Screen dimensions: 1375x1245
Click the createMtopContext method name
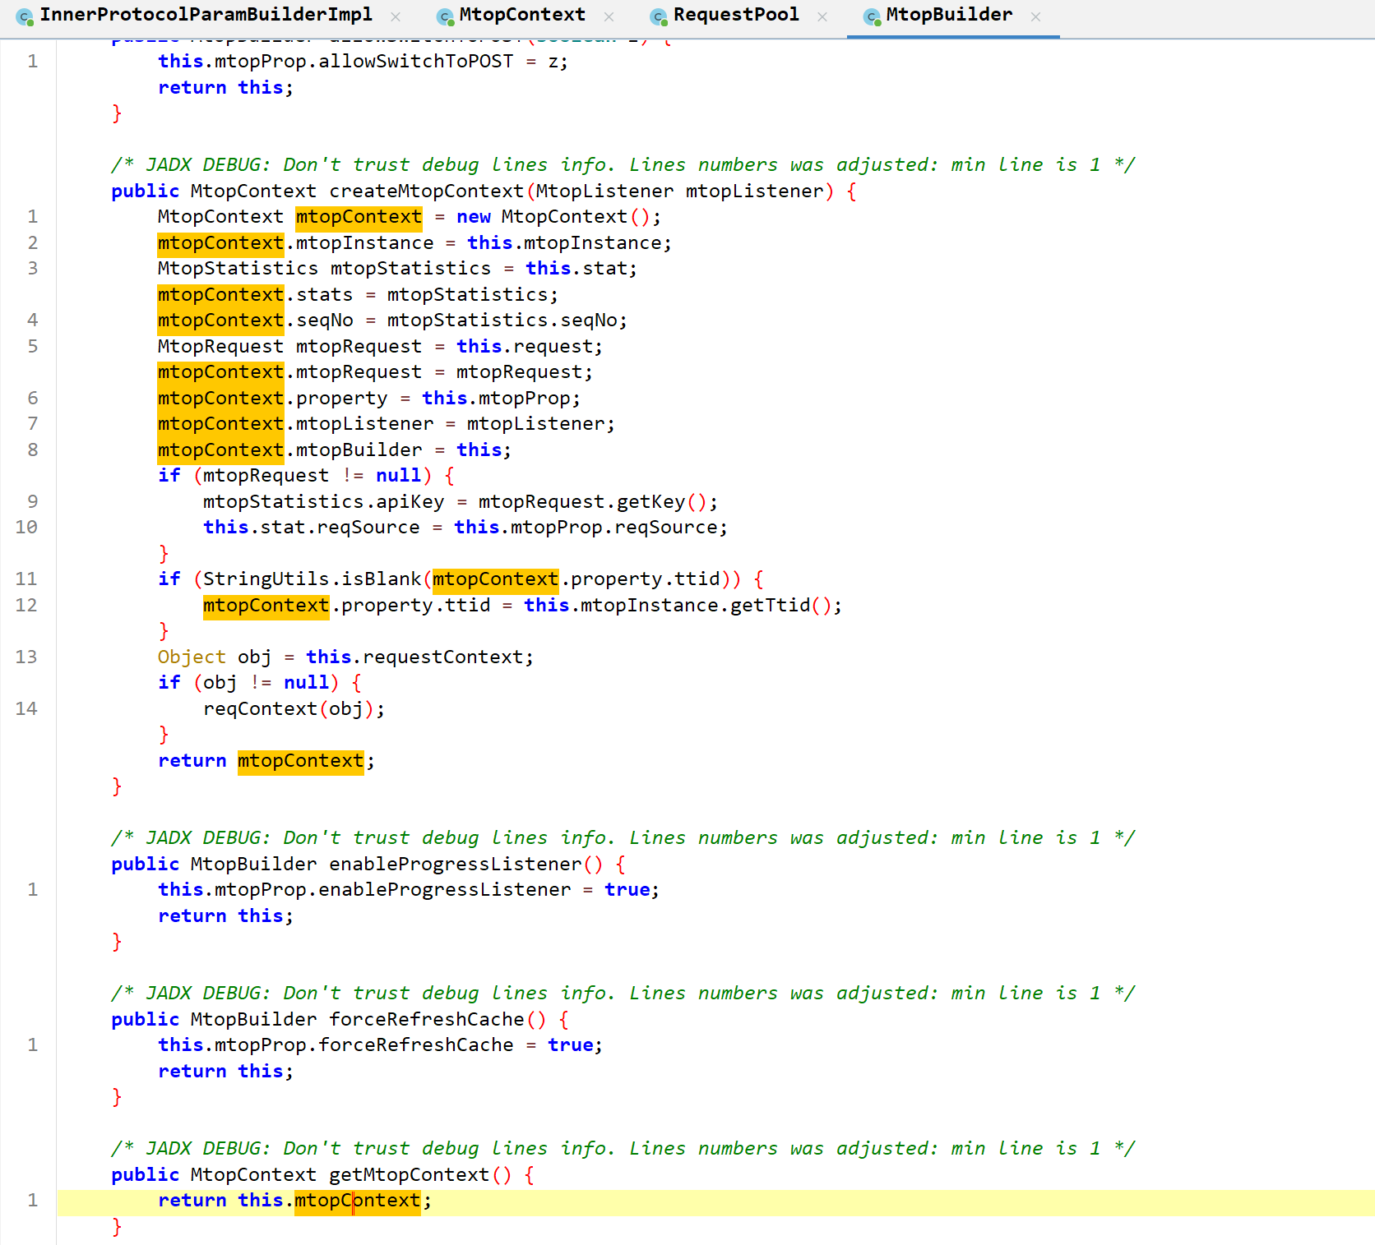coord(426,191)
